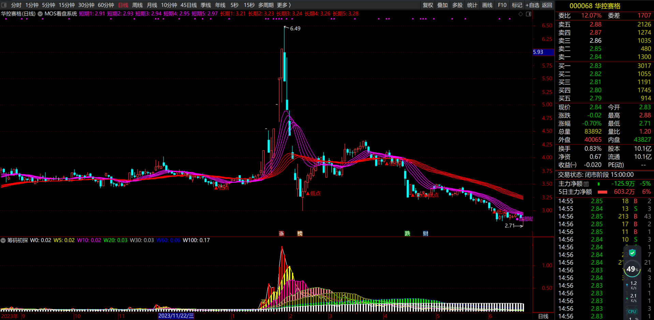Click the 榜 event marker icon
Viewport: 654px width, 320px height.
click(300, 234)
